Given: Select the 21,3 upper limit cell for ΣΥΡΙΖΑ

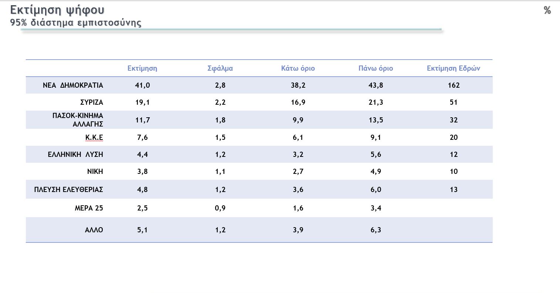Looking at the screenshot, I should pyautogui.click(x=376, y=102).
